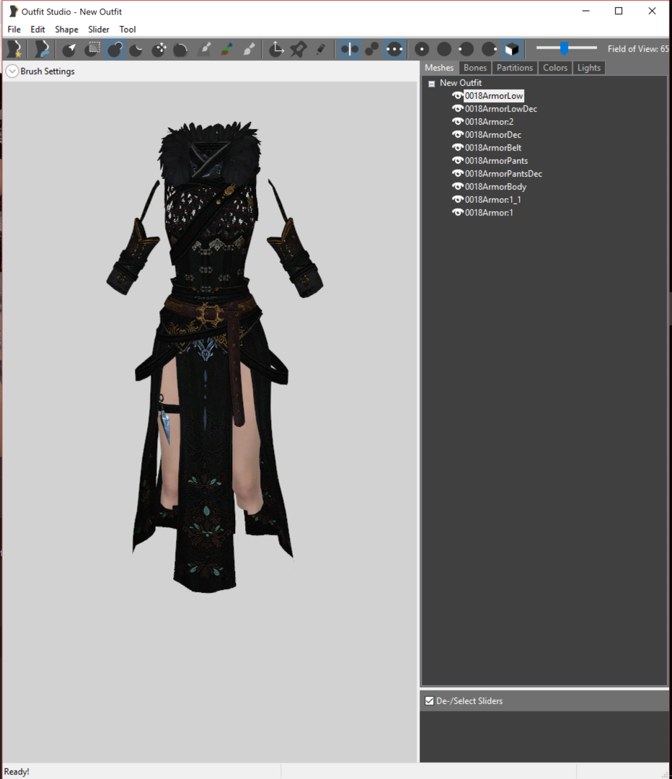
Task: Click the second brush preset circle
Action: (x=444, y=49)
